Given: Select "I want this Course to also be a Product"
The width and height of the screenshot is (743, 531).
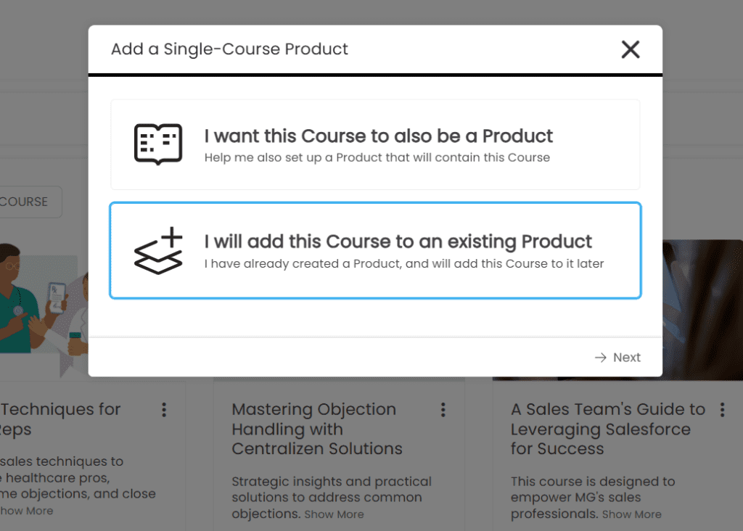Looking at the screenshot, I should tap(378, 136).
